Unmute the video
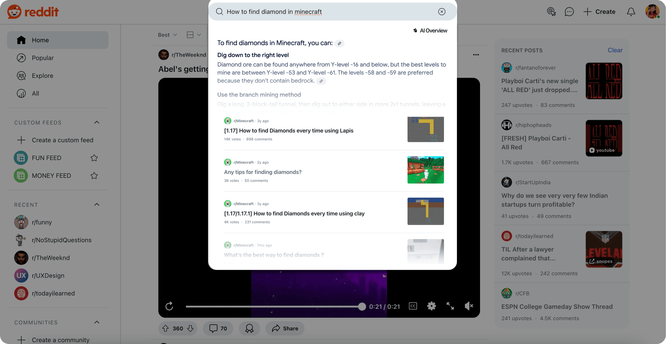 (x=469, y=306)
